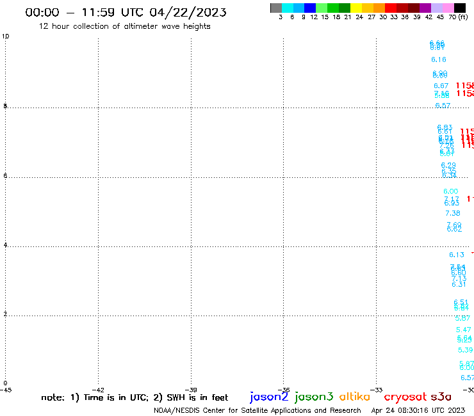This screenshot has width=474, height=416.
Task: Select the black swatch at the color bar end
Action: [459, 8]
